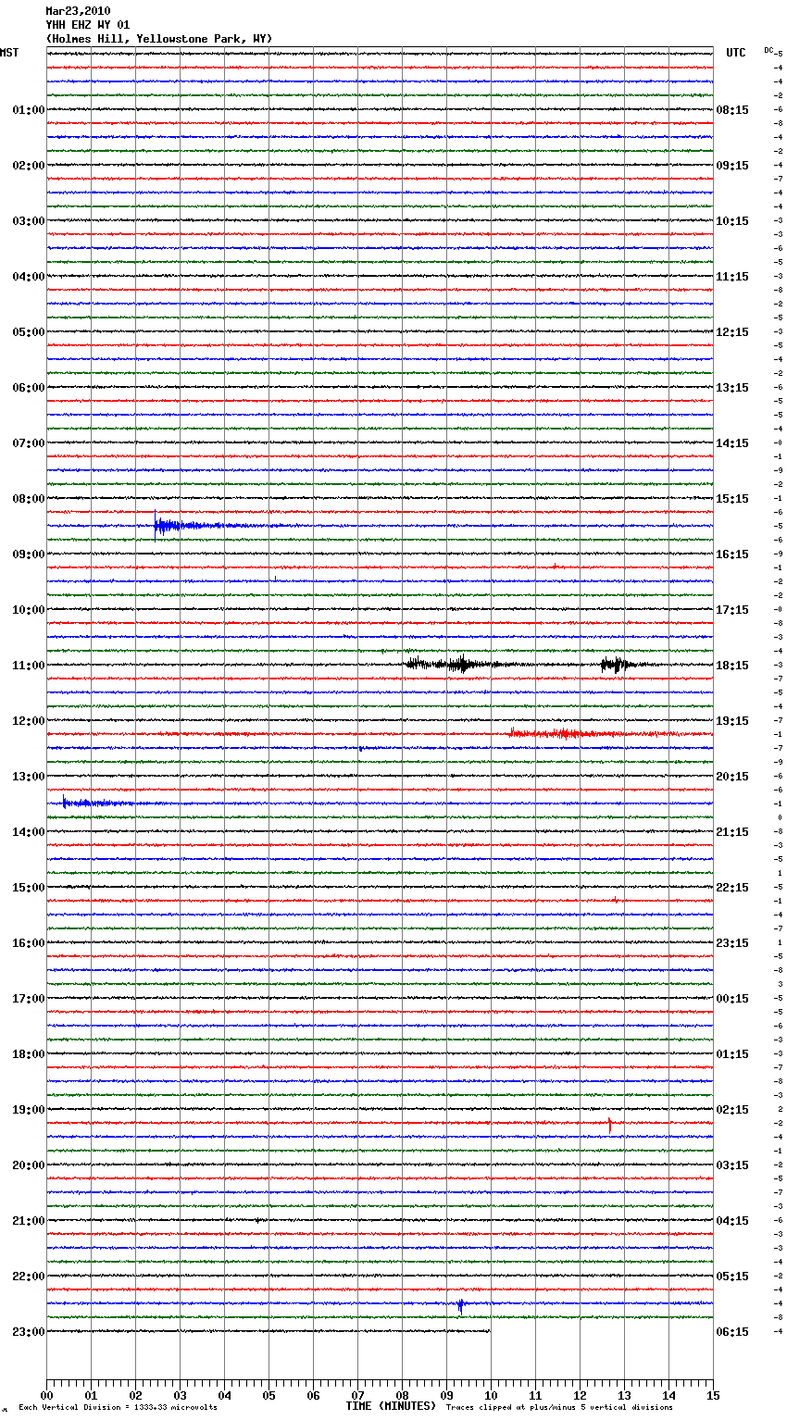
Task: Click the 21:15 UTC time label
Action: 732,832
